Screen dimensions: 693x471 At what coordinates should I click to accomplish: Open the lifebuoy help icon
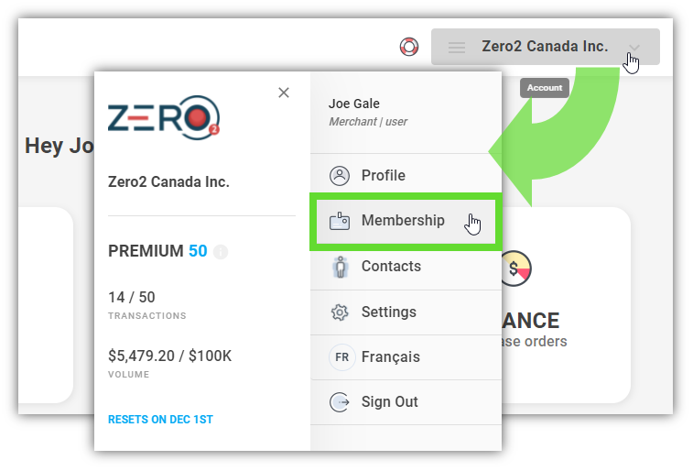tap(409, 47)
